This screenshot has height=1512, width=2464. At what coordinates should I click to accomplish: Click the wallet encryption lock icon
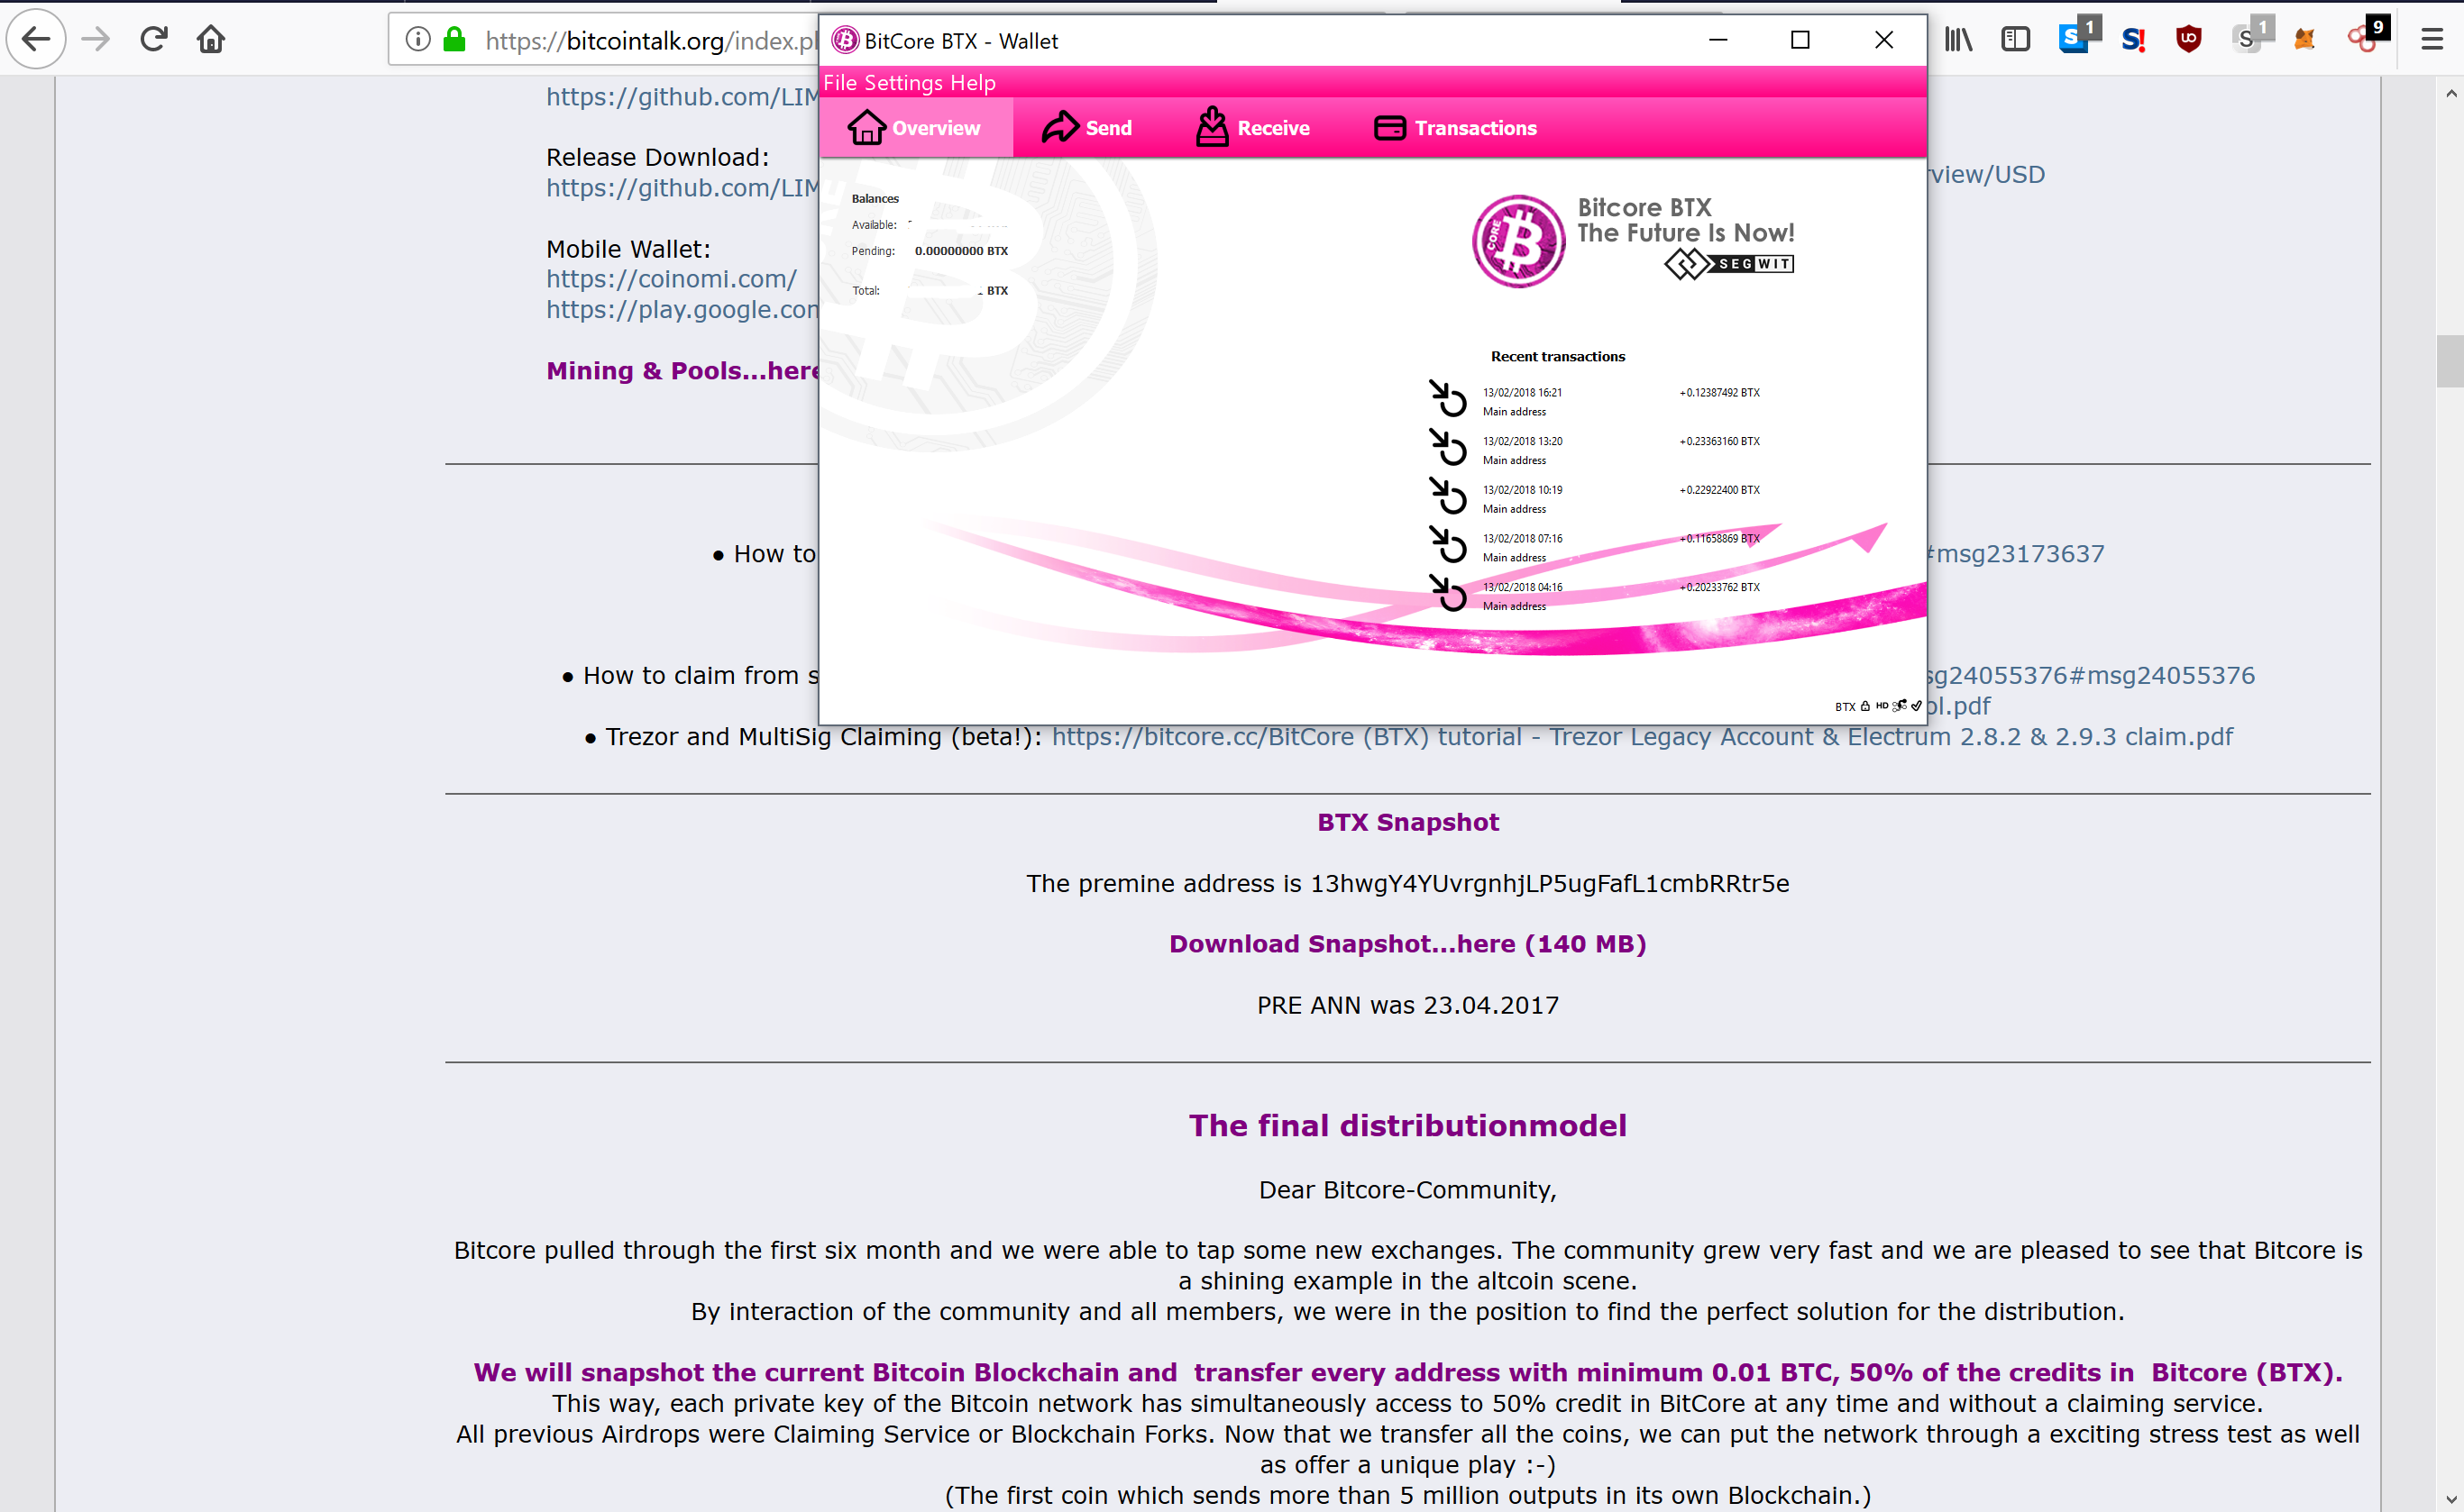coord(1865,706)
